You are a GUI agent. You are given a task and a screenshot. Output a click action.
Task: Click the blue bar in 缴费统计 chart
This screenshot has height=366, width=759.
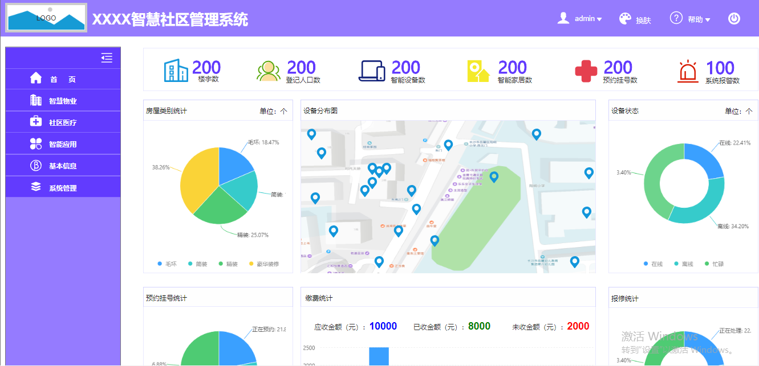(x=379, y=356)
